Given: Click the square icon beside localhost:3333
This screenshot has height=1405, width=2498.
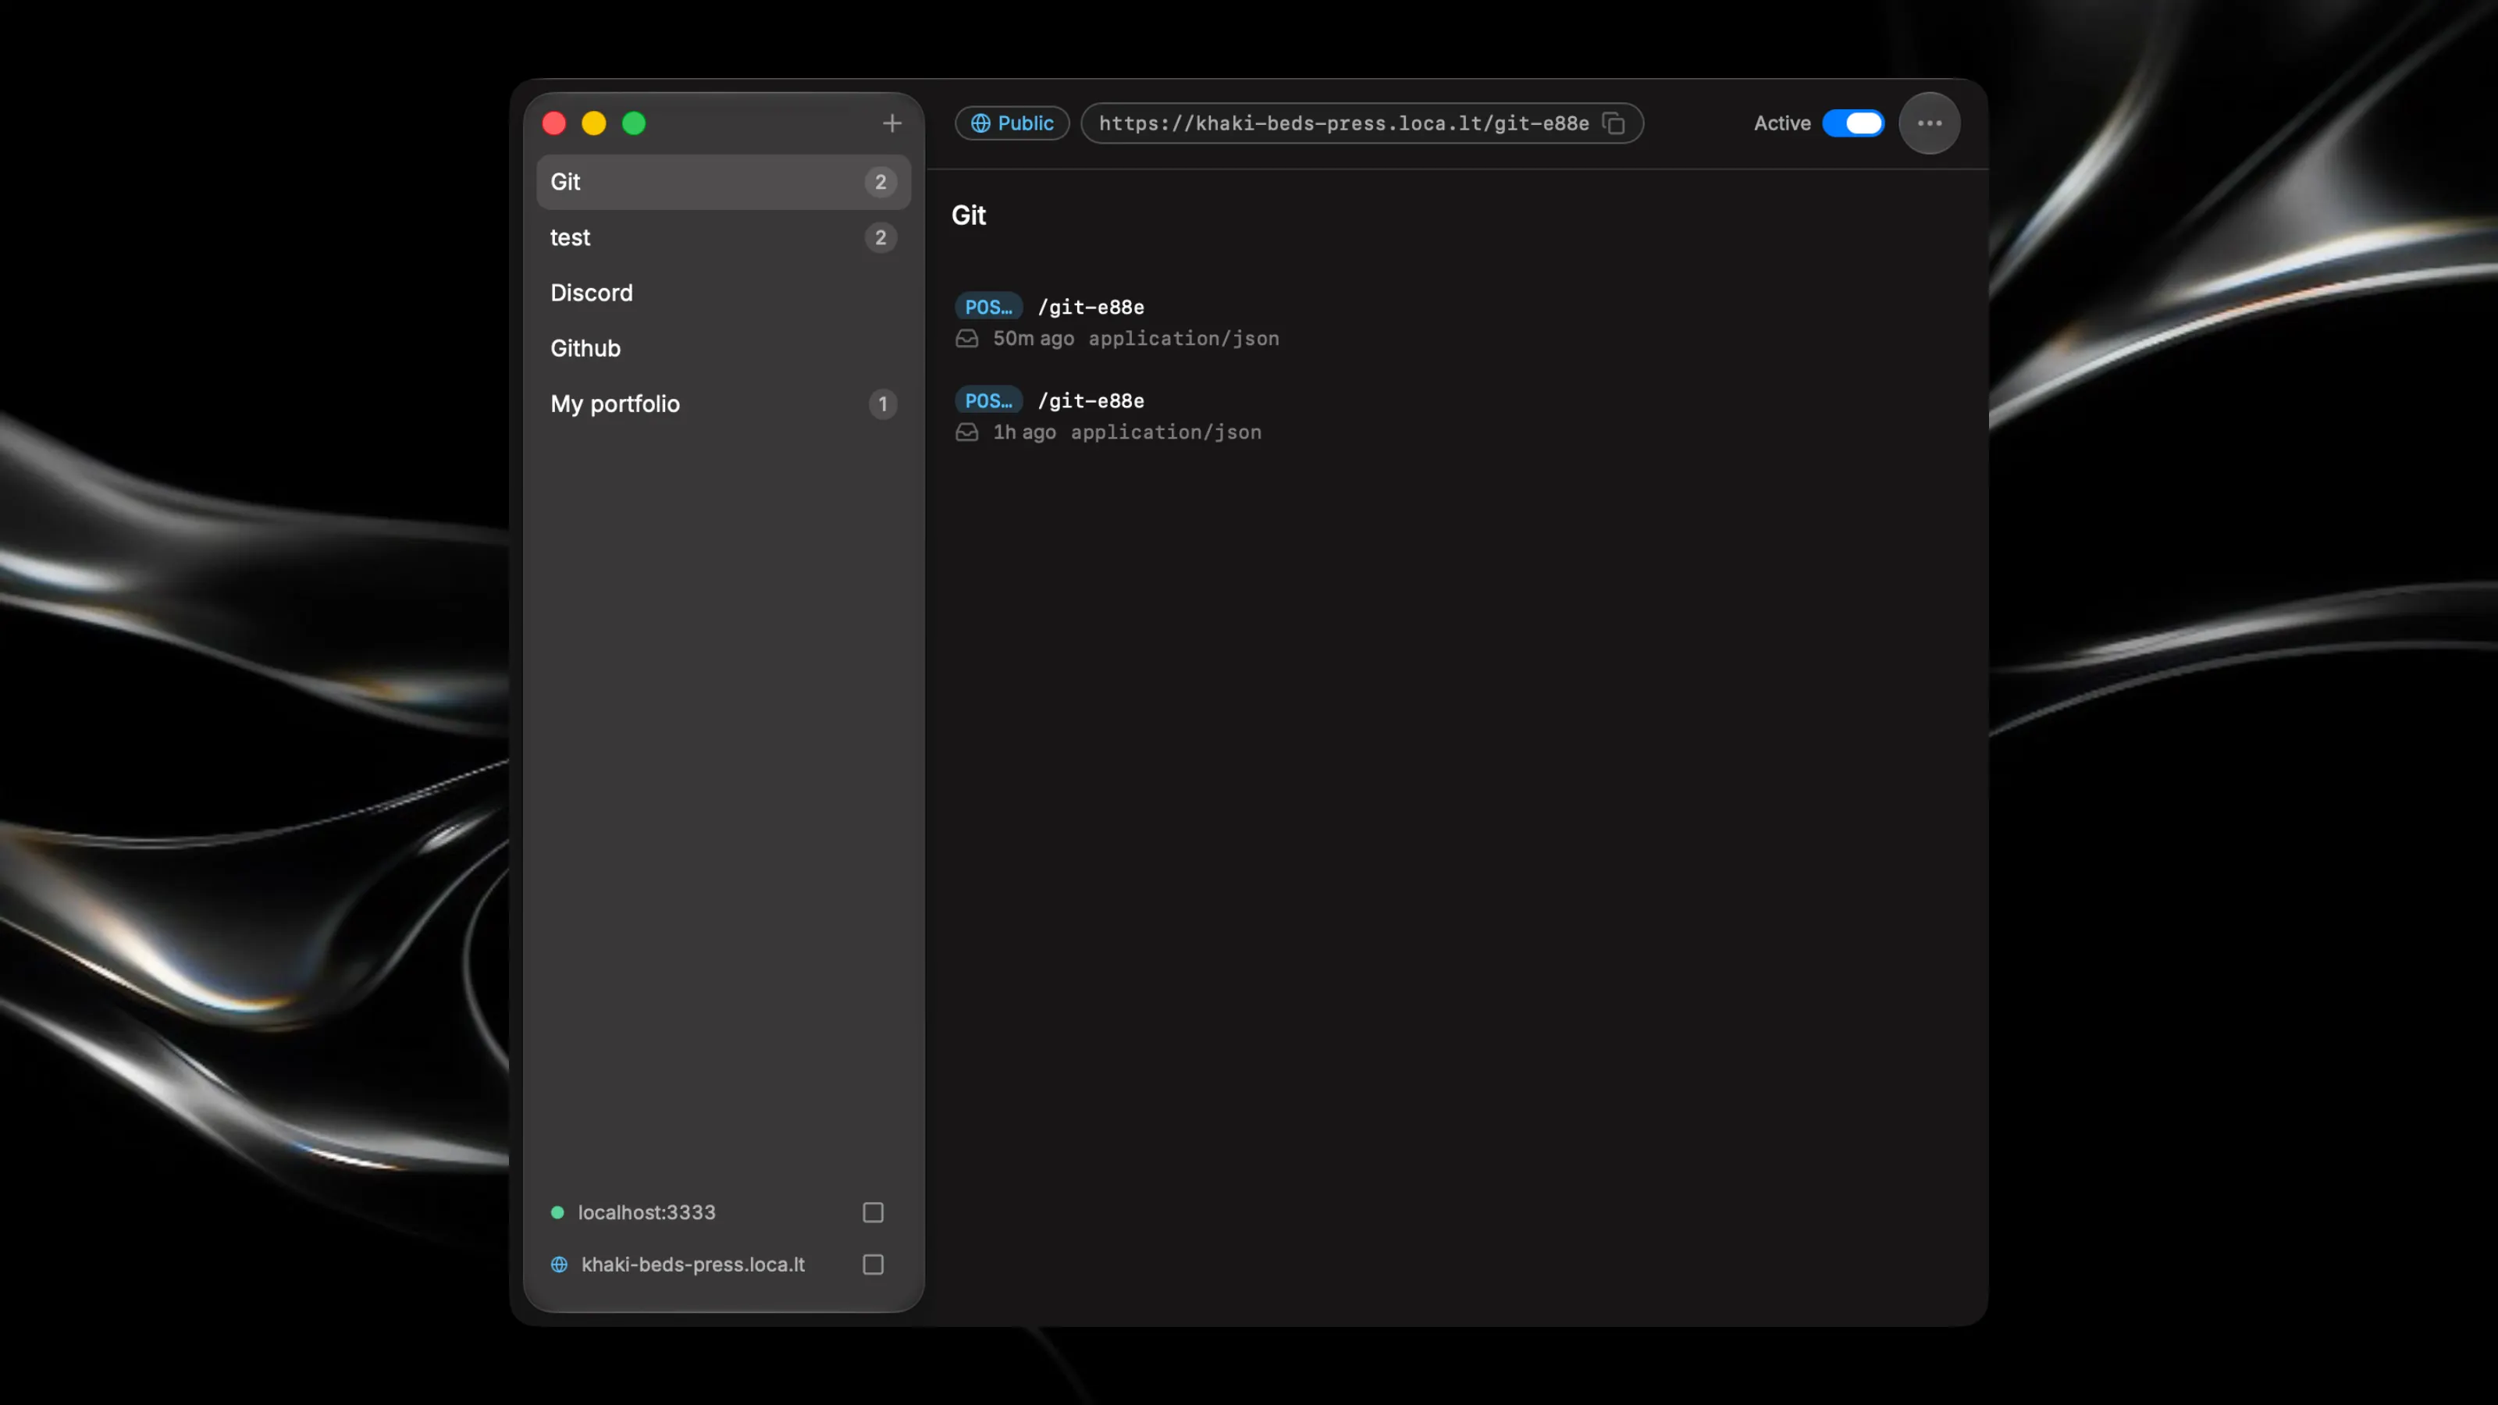Looking at the screenshot, I should (873, 1212).
